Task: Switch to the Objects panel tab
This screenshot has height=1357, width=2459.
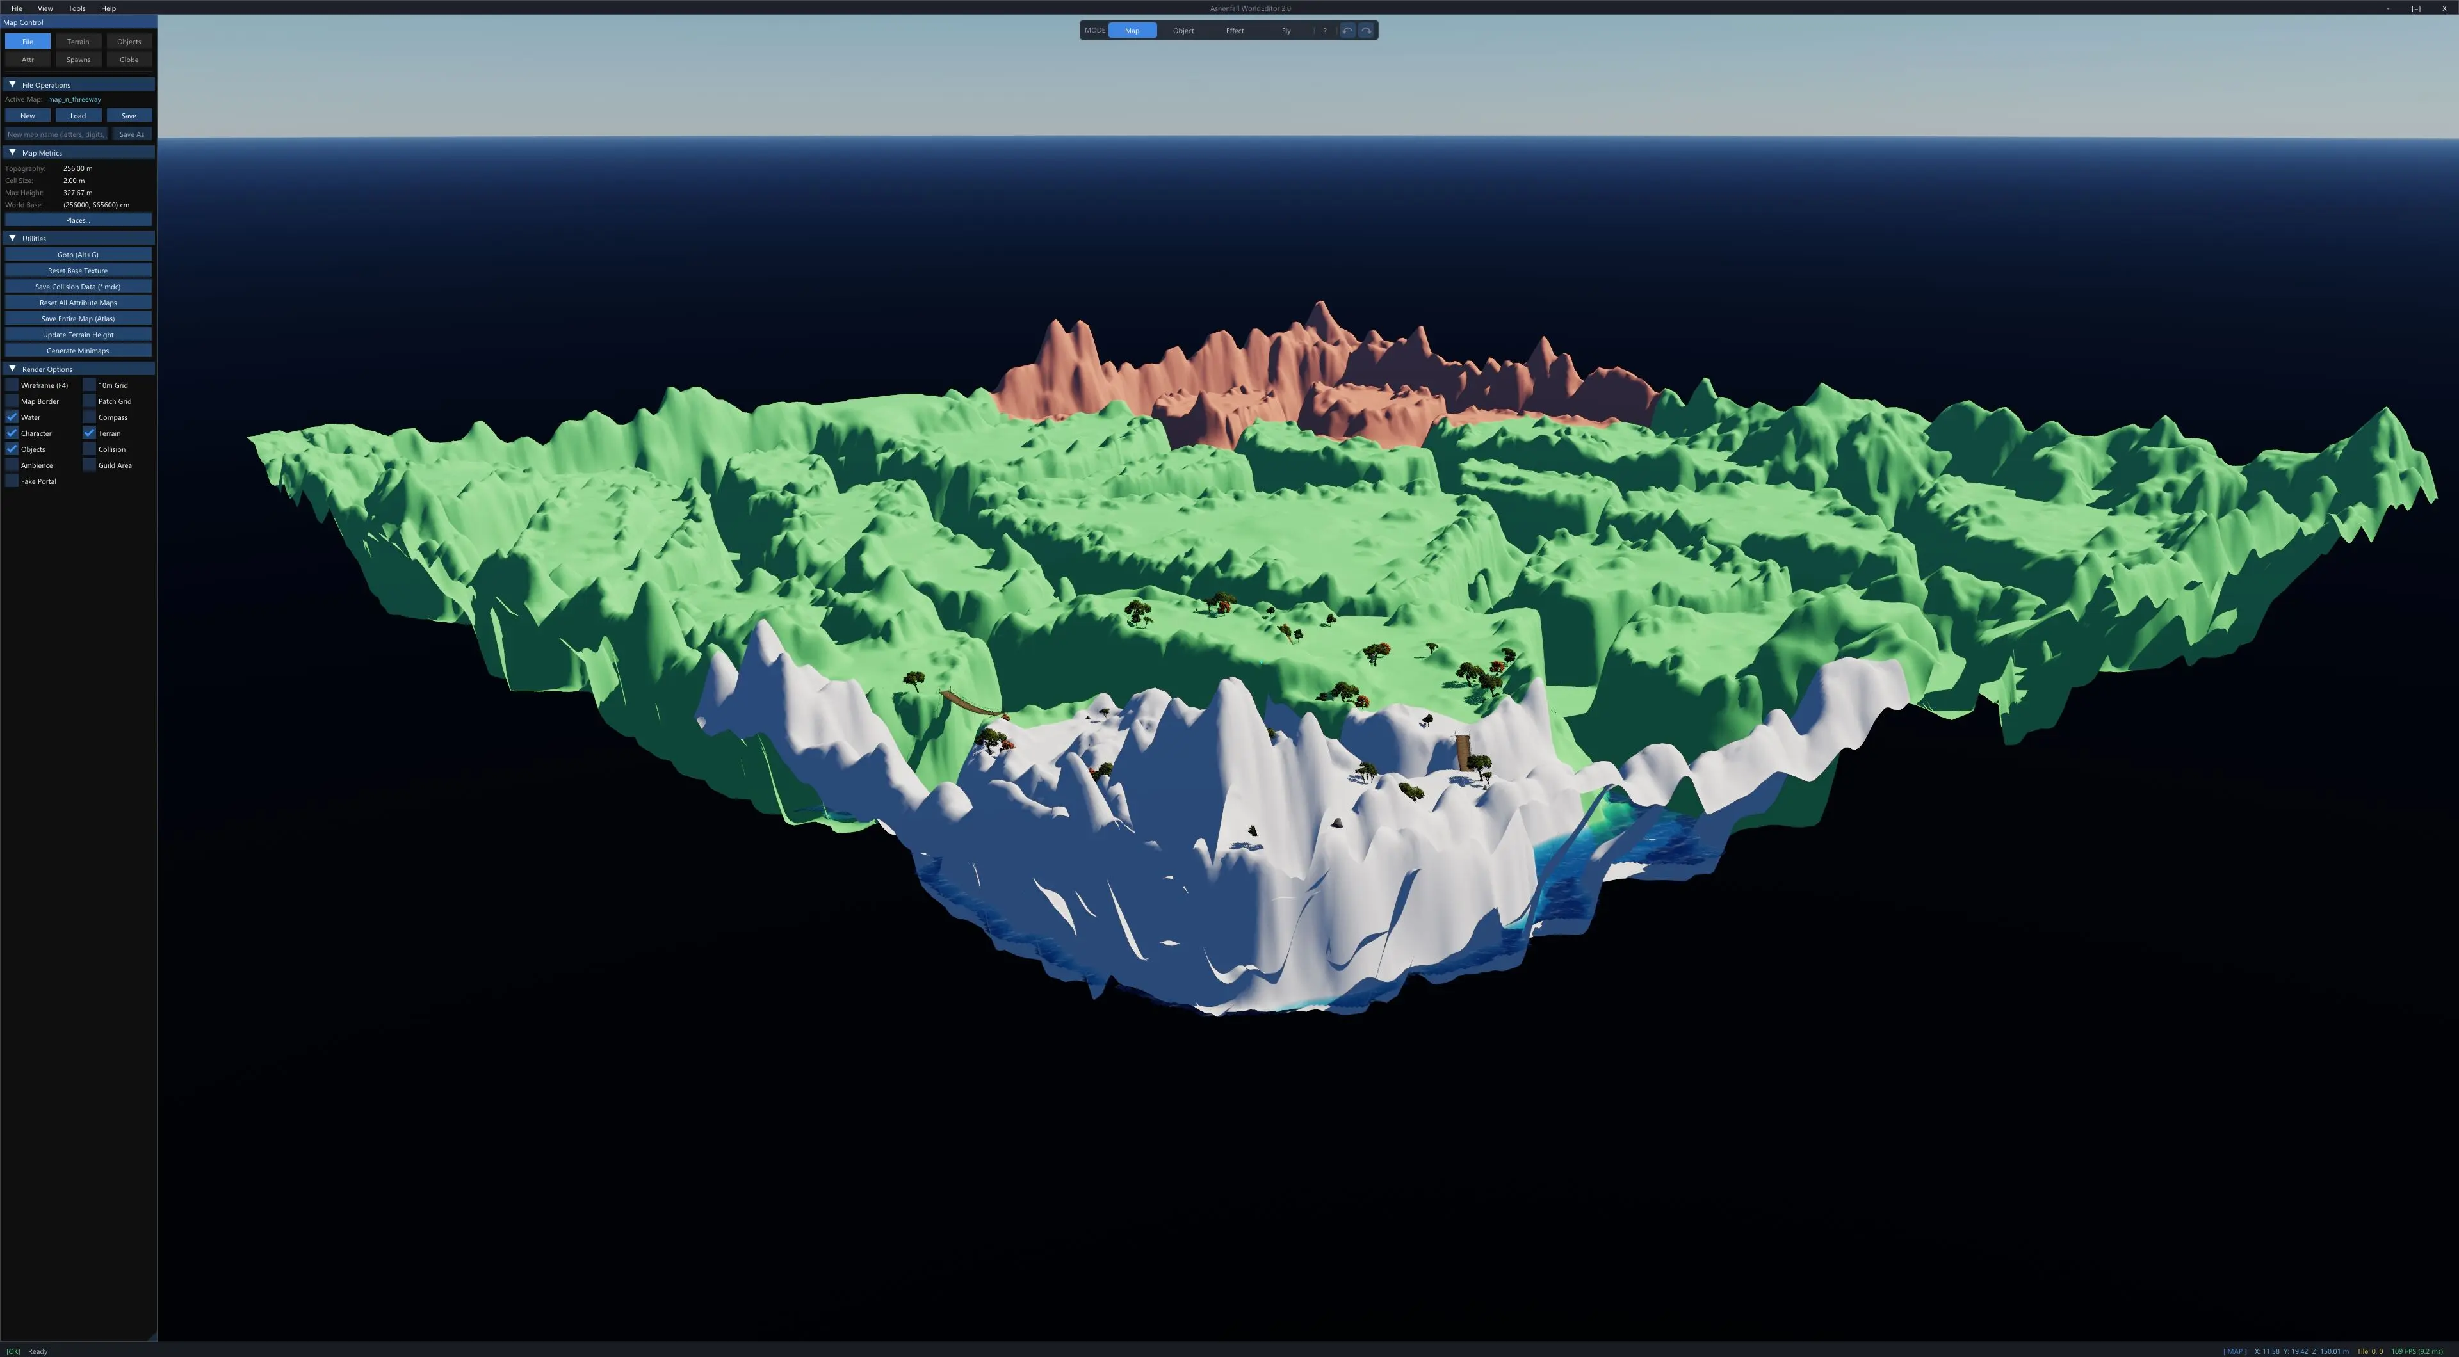Action: 129,42
